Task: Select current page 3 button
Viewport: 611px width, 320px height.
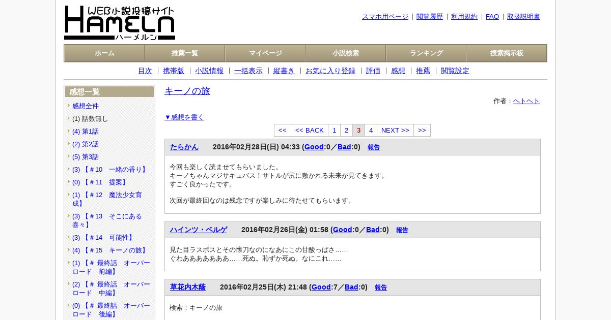Action: coord(359,131)
